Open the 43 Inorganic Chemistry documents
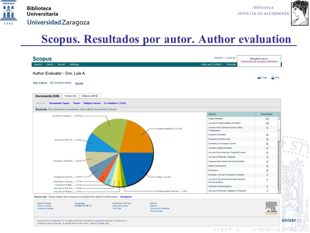This screenshot has width=310, height=233. pyautogui.click(x=267, y=135)
